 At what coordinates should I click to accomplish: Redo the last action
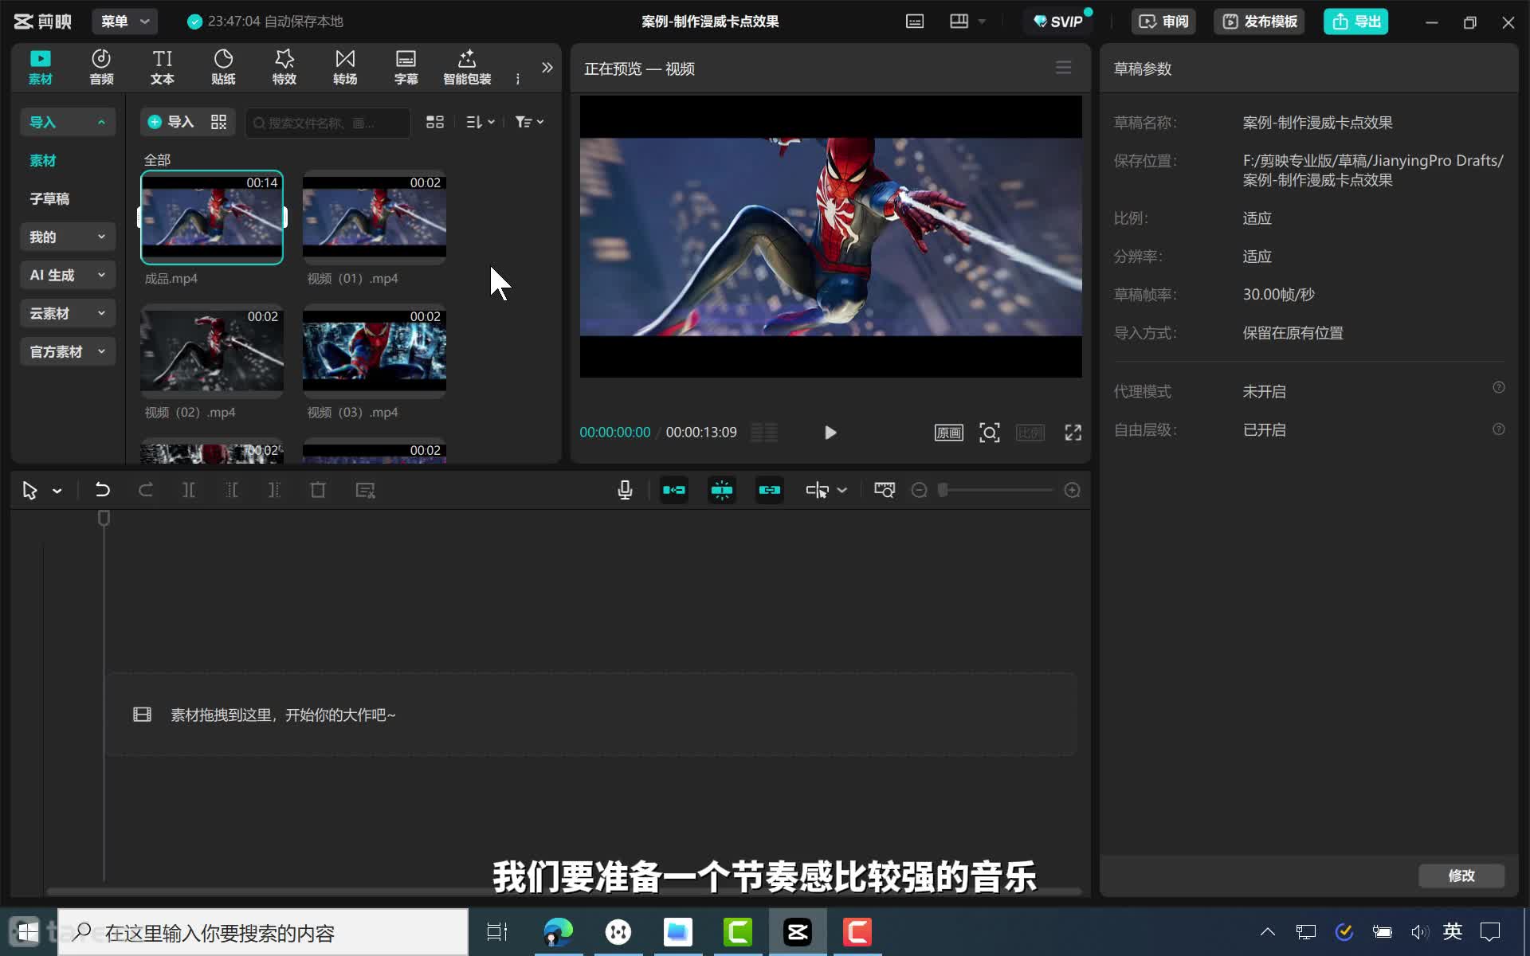pyautogui.click(x=146, y=490)
